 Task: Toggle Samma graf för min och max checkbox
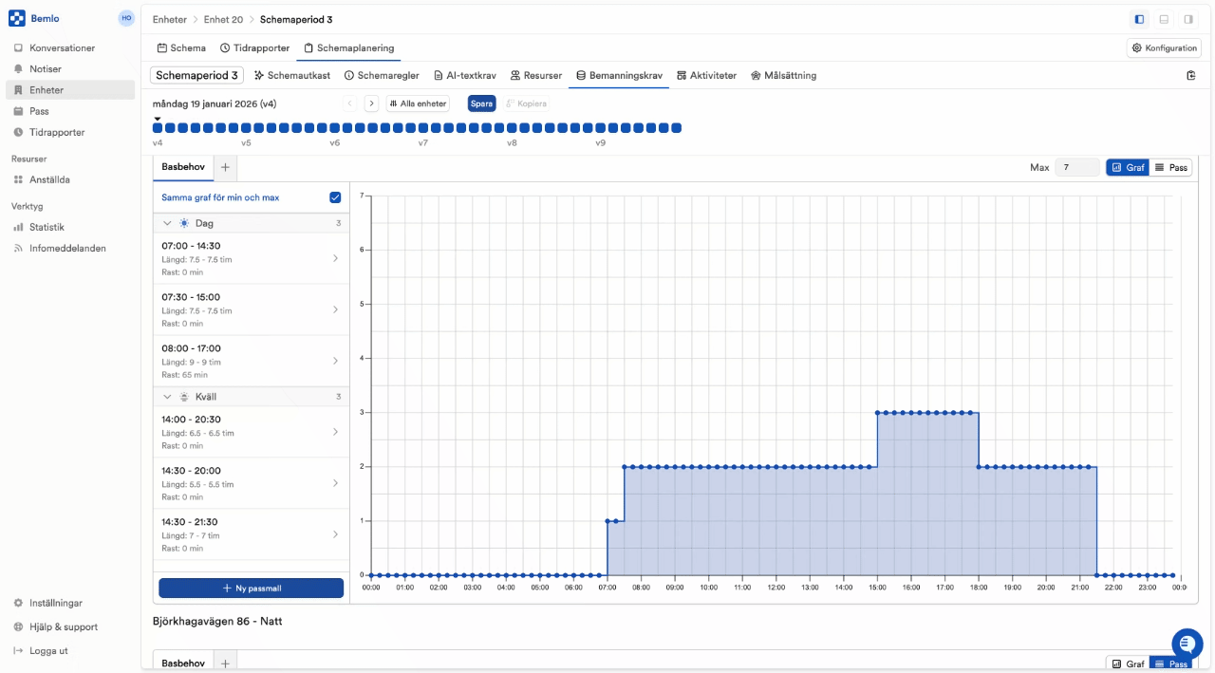[335, 197]
